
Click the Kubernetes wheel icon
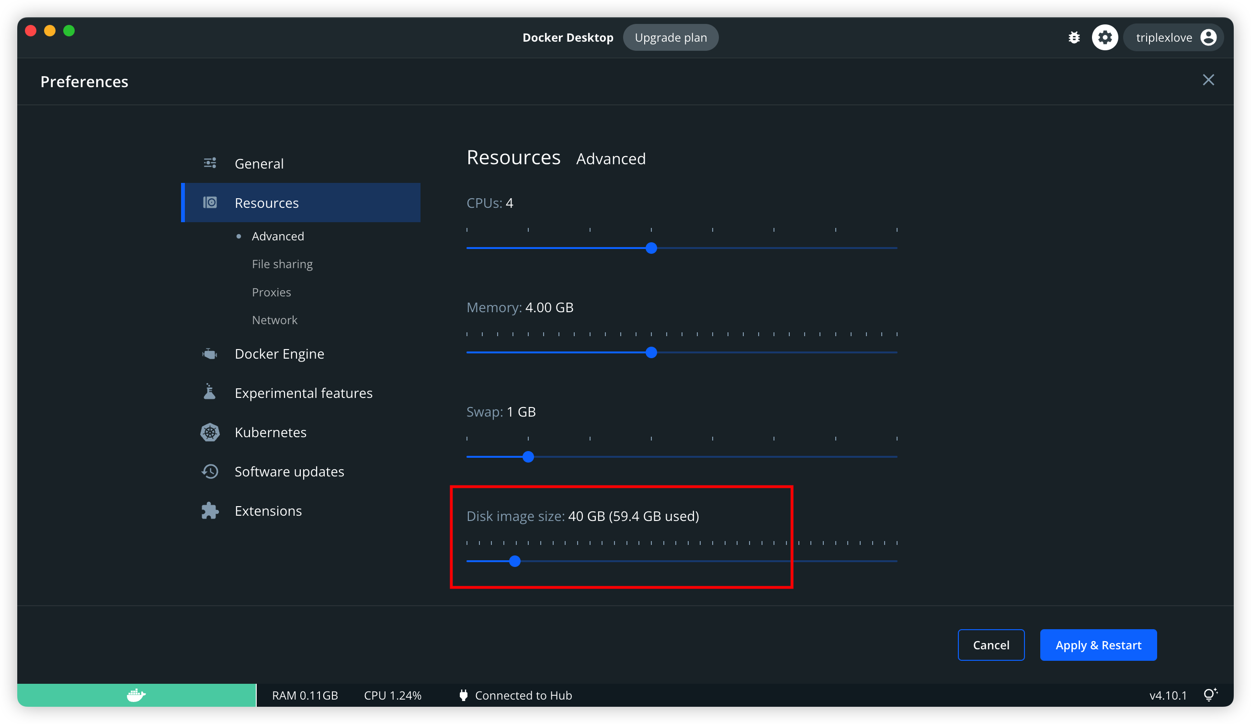coord(210,432)
